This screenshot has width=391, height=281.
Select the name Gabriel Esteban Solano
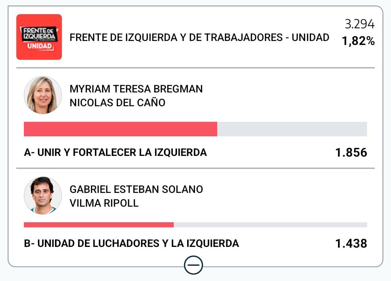pyautogui.click(x=136, y=189)
